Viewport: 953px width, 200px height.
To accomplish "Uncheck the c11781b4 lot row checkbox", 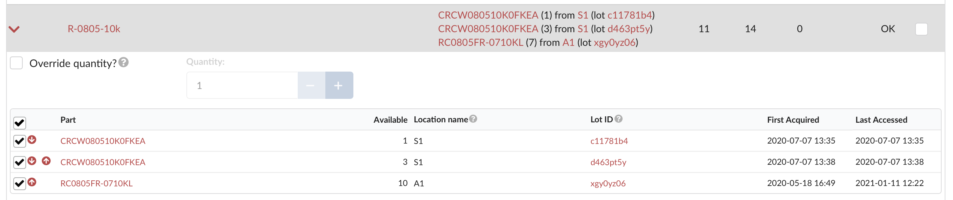I will click(20, 141).
